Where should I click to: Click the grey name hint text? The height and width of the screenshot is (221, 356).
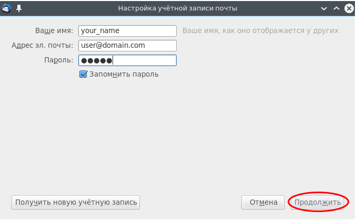coord(260,30)
